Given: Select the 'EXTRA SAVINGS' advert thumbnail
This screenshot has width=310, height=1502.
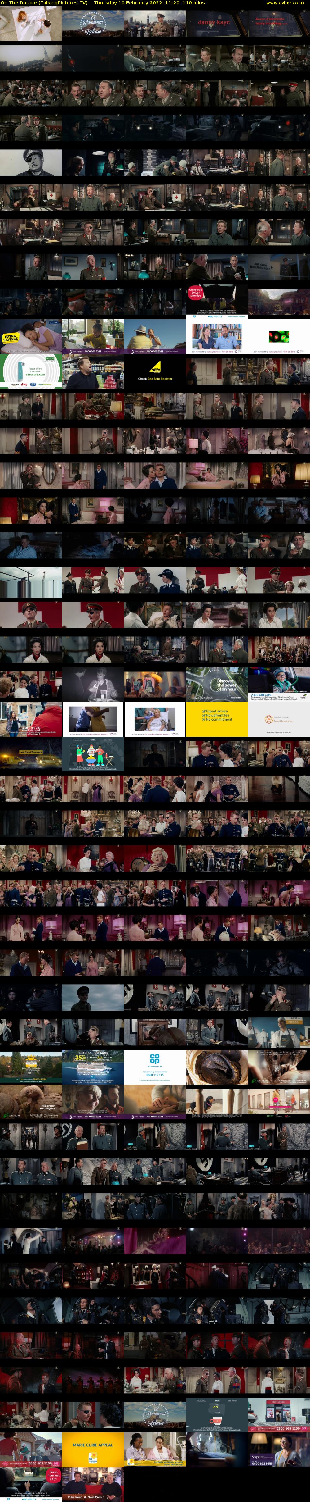Looking at the screenshot, I should click(x=31, y=336).
